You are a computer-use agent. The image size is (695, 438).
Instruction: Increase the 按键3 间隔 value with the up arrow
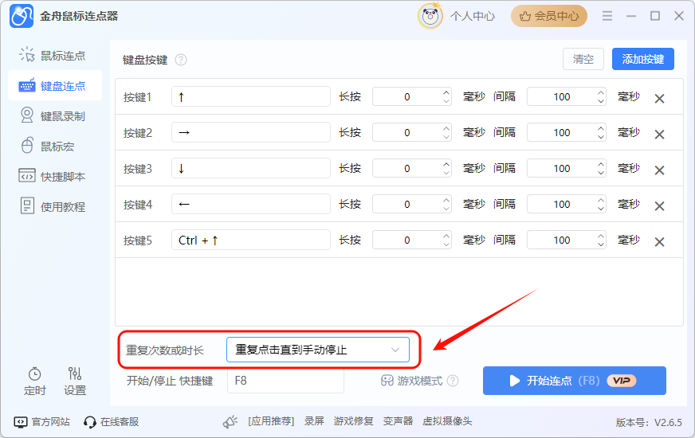[601, 164]
